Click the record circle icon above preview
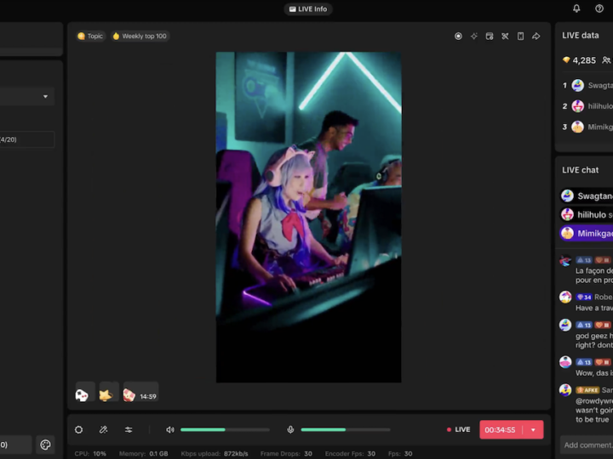The width and height of the screenshot is (613, 459). click(458, 37)
